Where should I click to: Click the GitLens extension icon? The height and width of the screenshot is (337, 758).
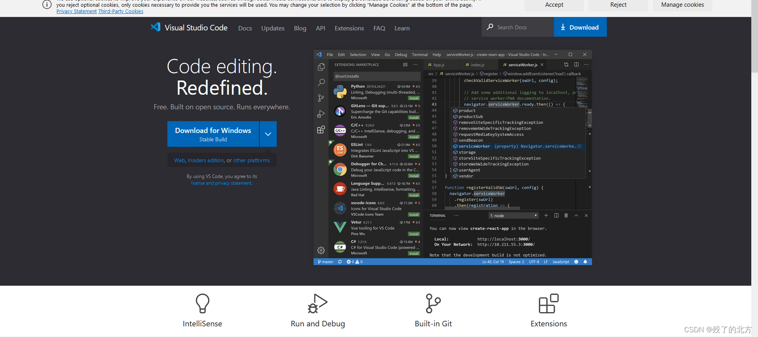click(340, 111)
